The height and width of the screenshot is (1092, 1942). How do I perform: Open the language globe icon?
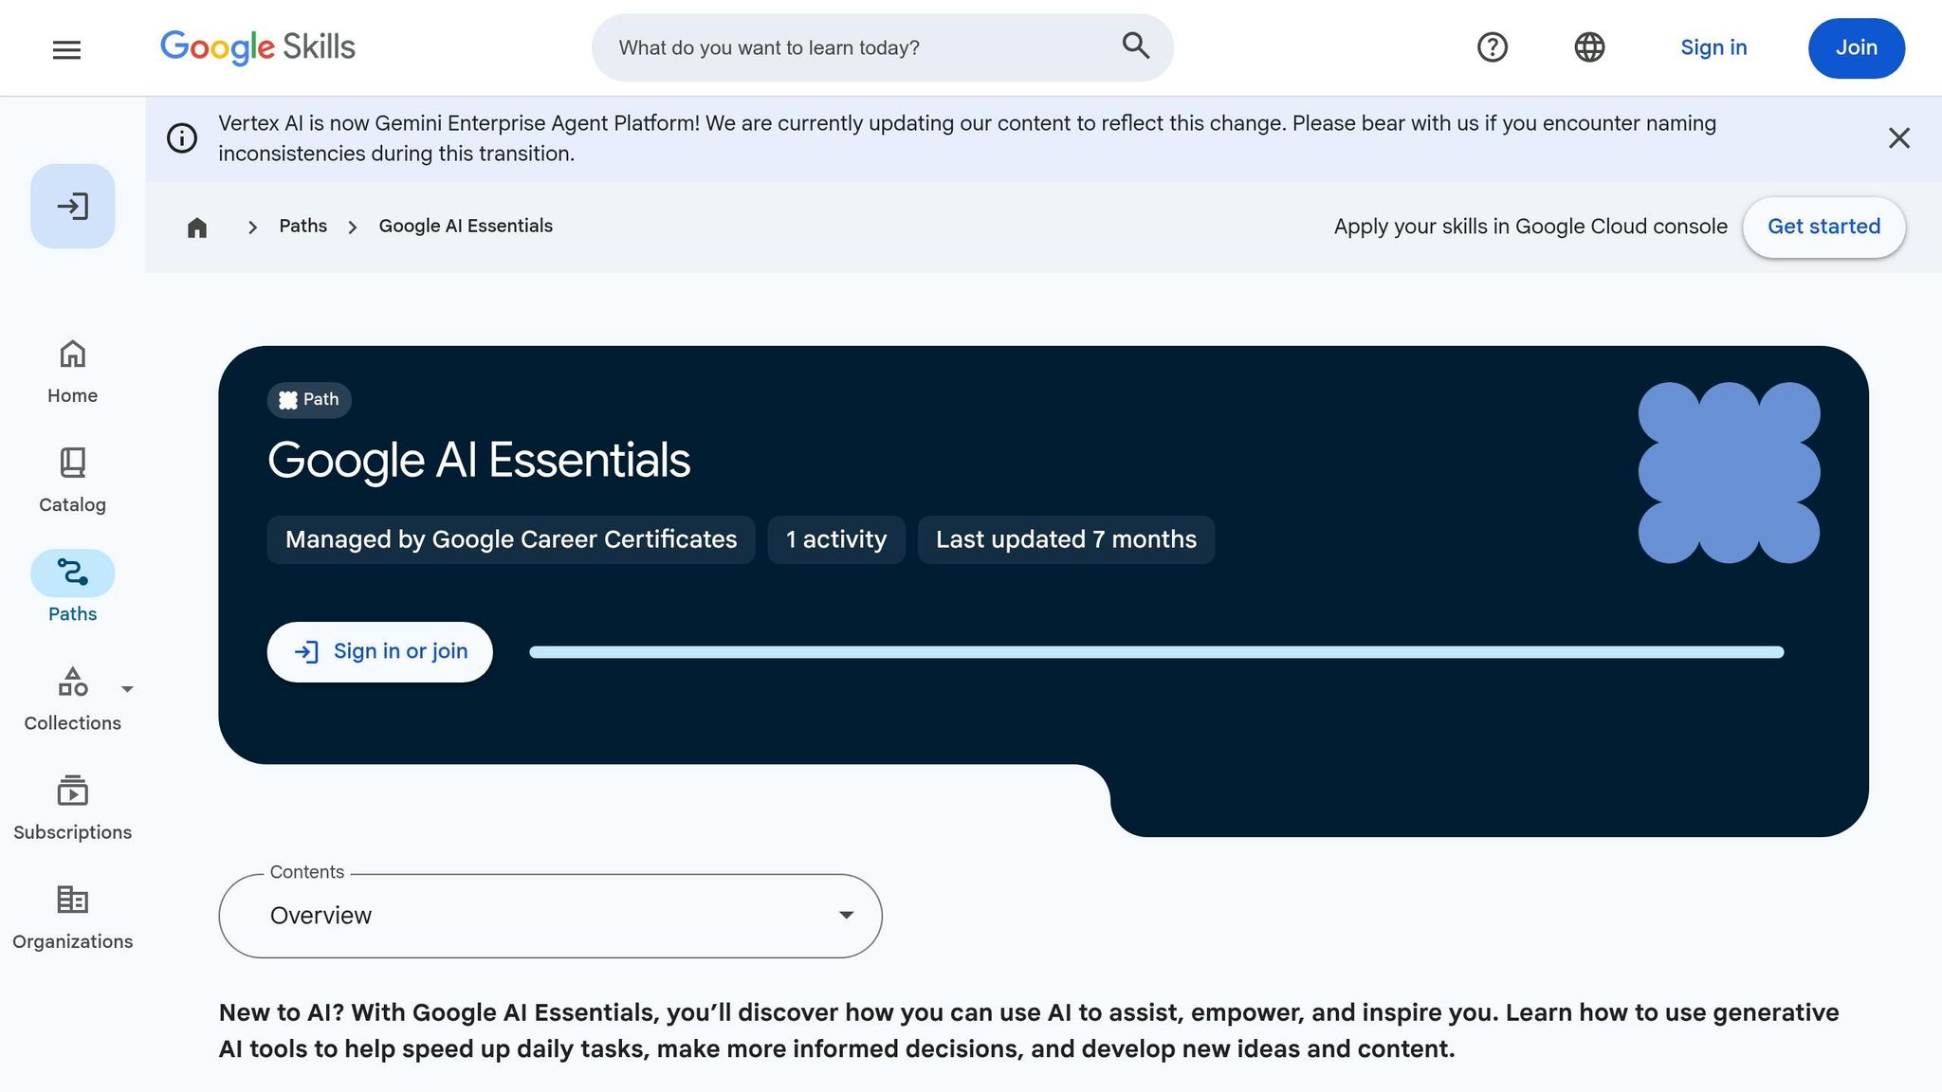1589,47
